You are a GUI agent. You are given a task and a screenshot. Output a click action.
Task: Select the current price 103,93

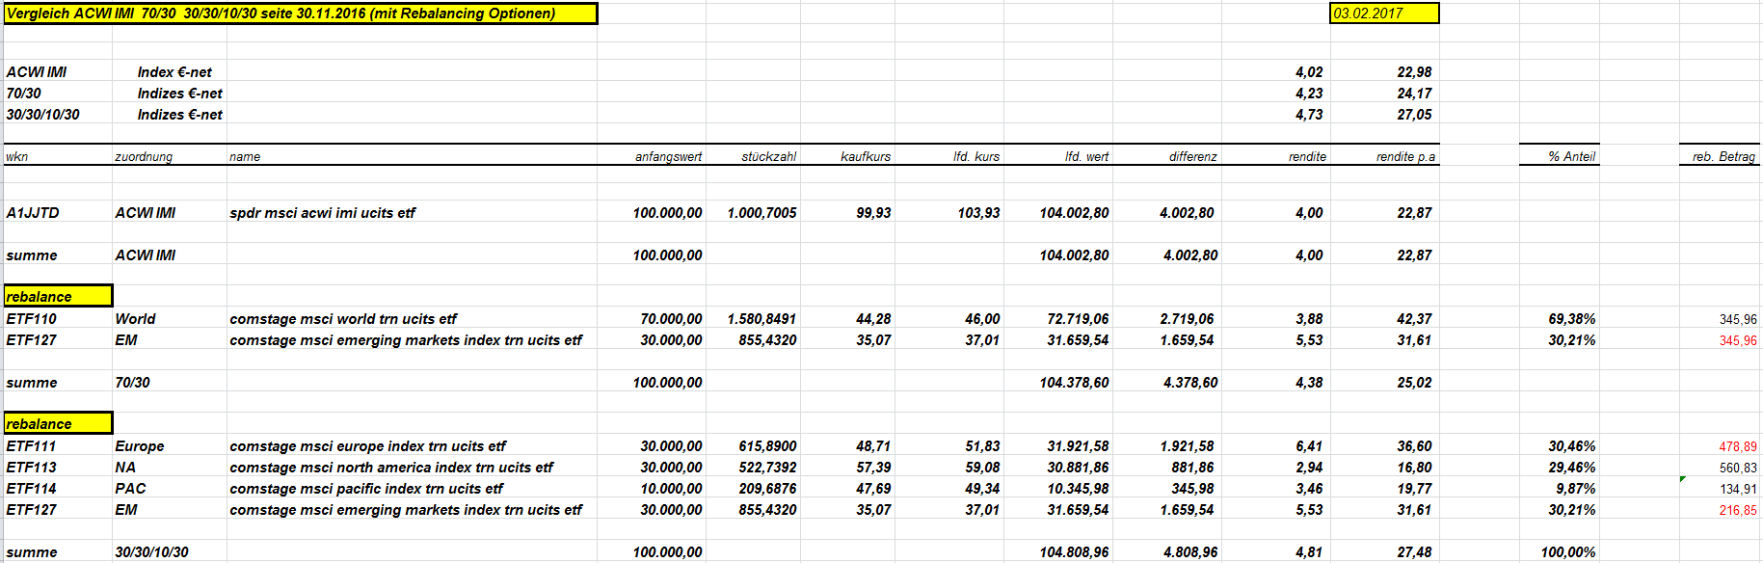tap(978, 213)
